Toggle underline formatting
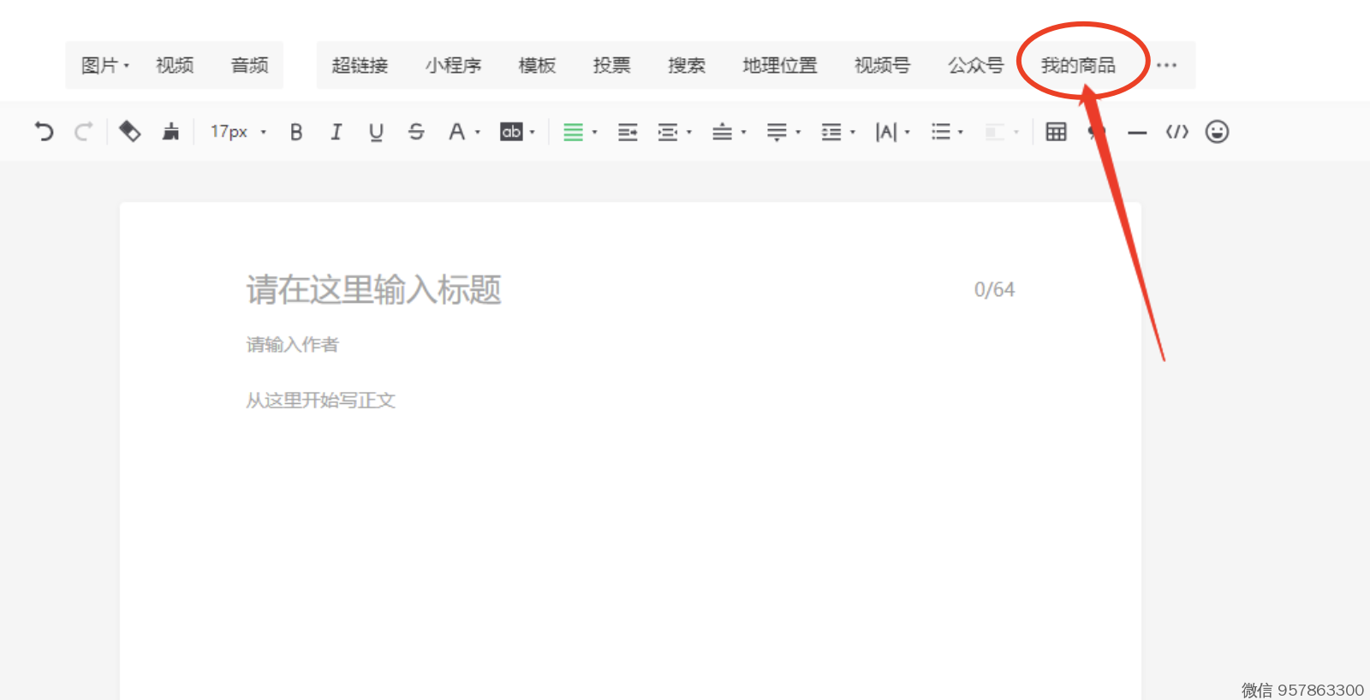 pos(376,132)
